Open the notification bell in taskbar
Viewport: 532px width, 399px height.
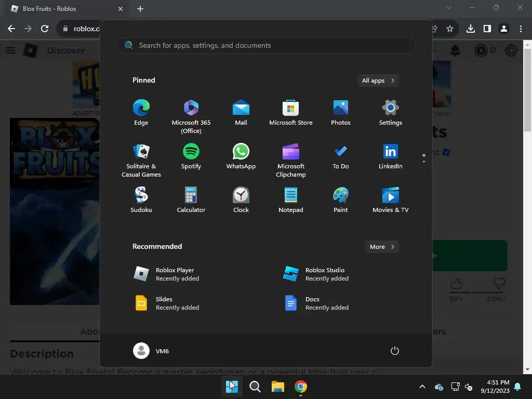pos(518,387)
